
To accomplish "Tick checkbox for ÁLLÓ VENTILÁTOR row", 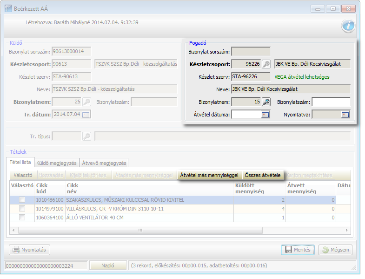I will point(22,218).
